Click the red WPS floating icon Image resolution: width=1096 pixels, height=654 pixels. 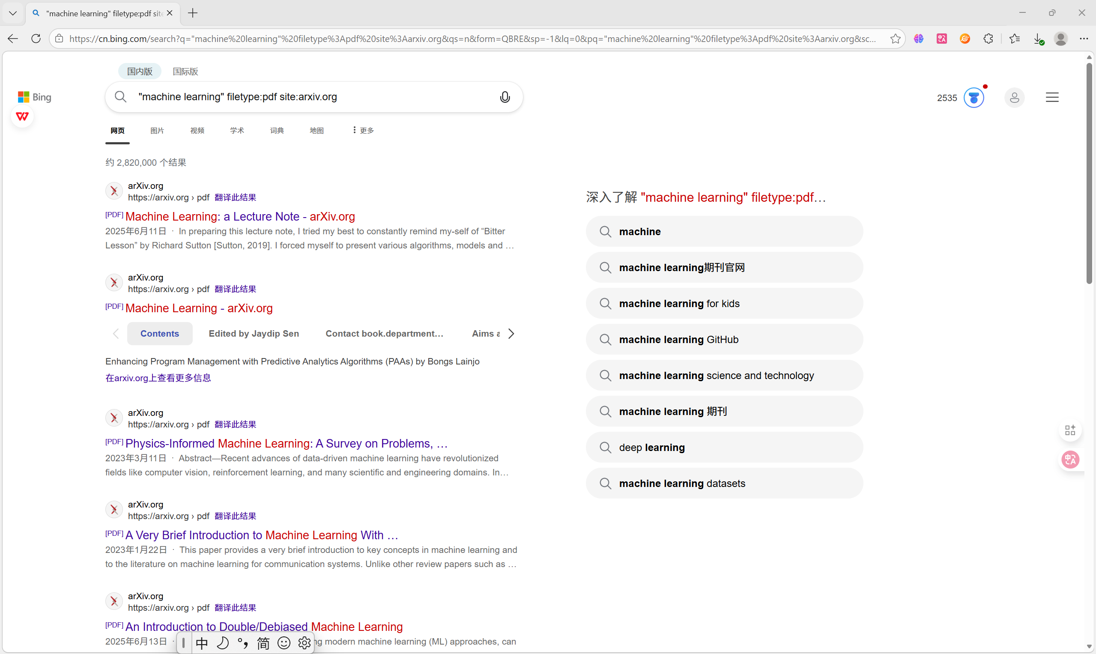pyautogui.click(x=22, y=116)
